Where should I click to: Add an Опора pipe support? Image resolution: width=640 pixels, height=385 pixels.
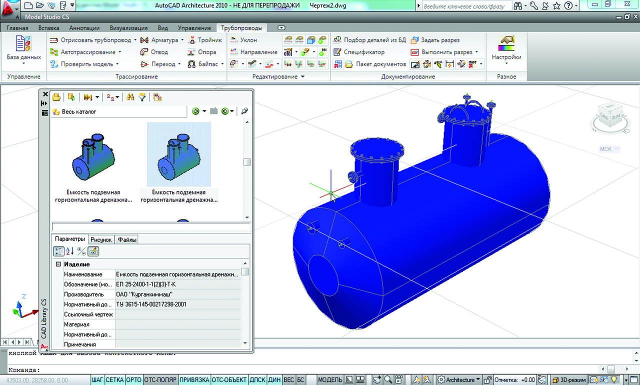tap(202, 52)
